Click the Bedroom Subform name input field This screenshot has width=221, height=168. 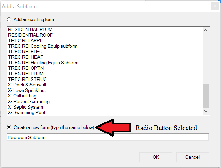108,137
